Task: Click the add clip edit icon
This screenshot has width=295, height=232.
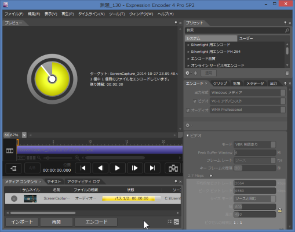Action: (13, 168)
